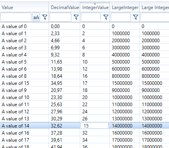Sort by the IntegerValue column header
The width and height of the screenshot is (169, 148).
(x=95, y=7)
